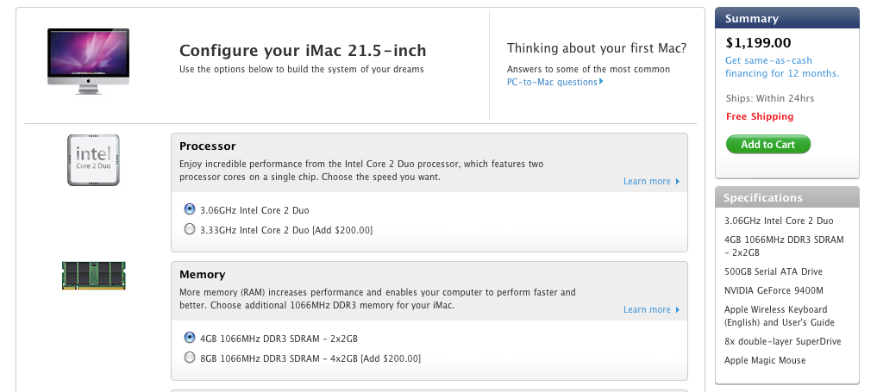The height and width of the screenshot is (392, 877).
Task: Click the Intel Core 2 Duo chip icon
Action: click(x=93, y=160)
